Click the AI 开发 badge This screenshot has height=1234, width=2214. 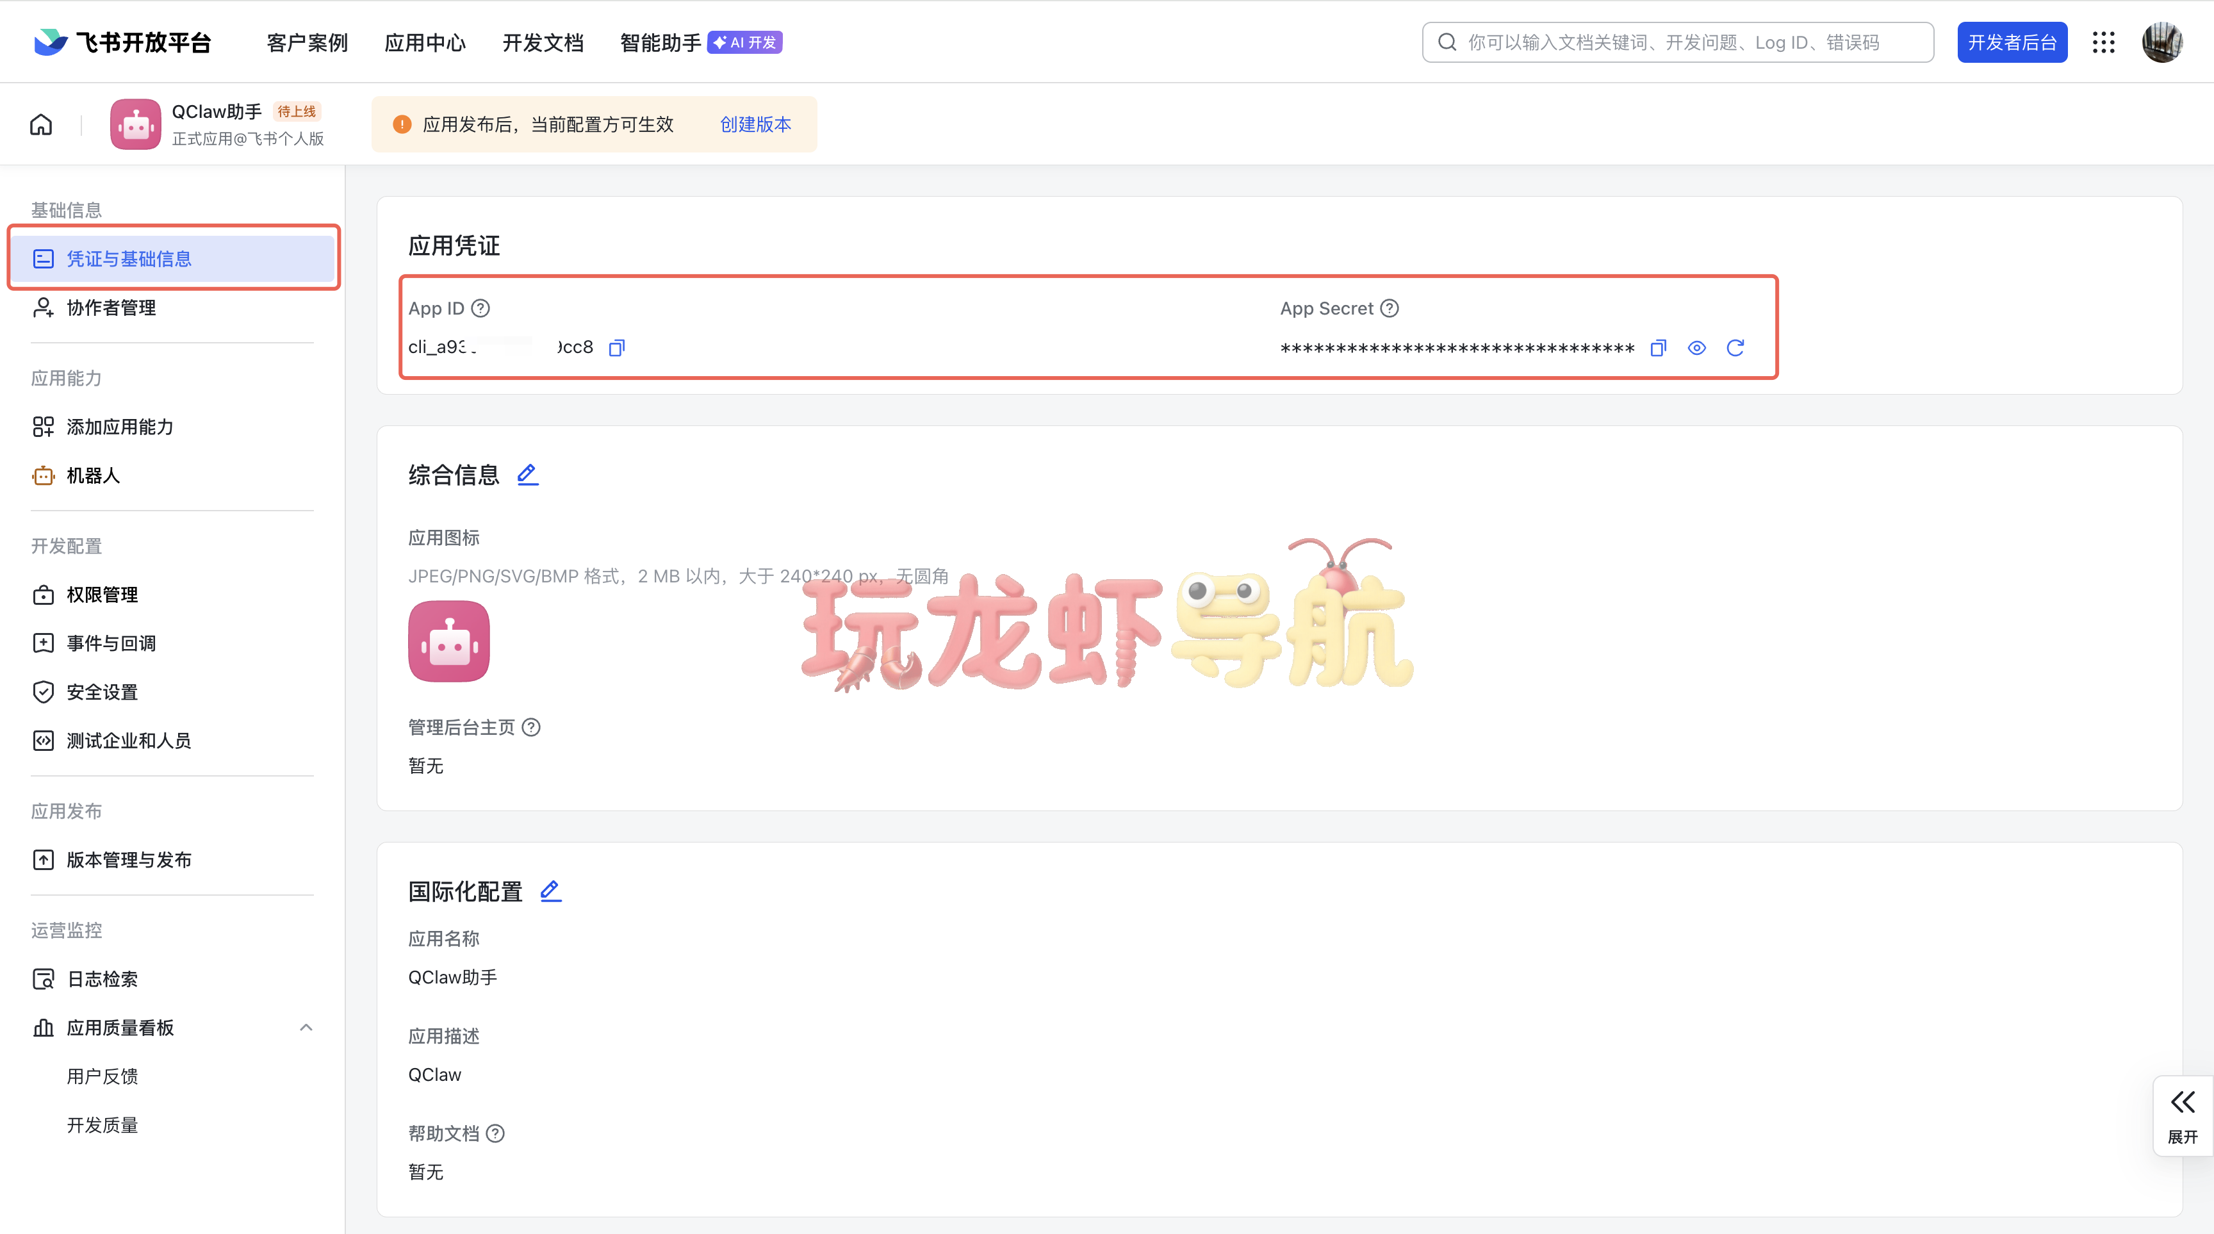point(744,42)
